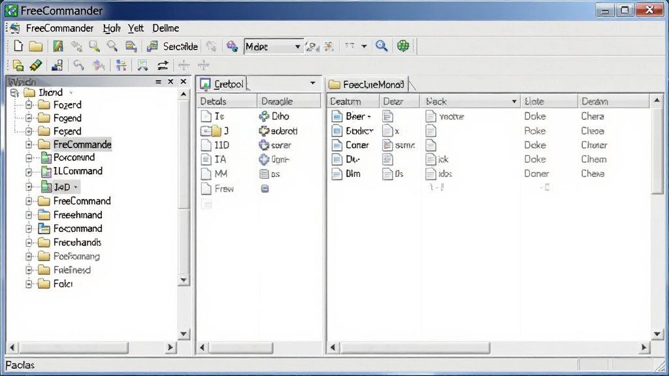669x376 pixels.
Task: Open the Mdpc combo box
Action: 274,46
